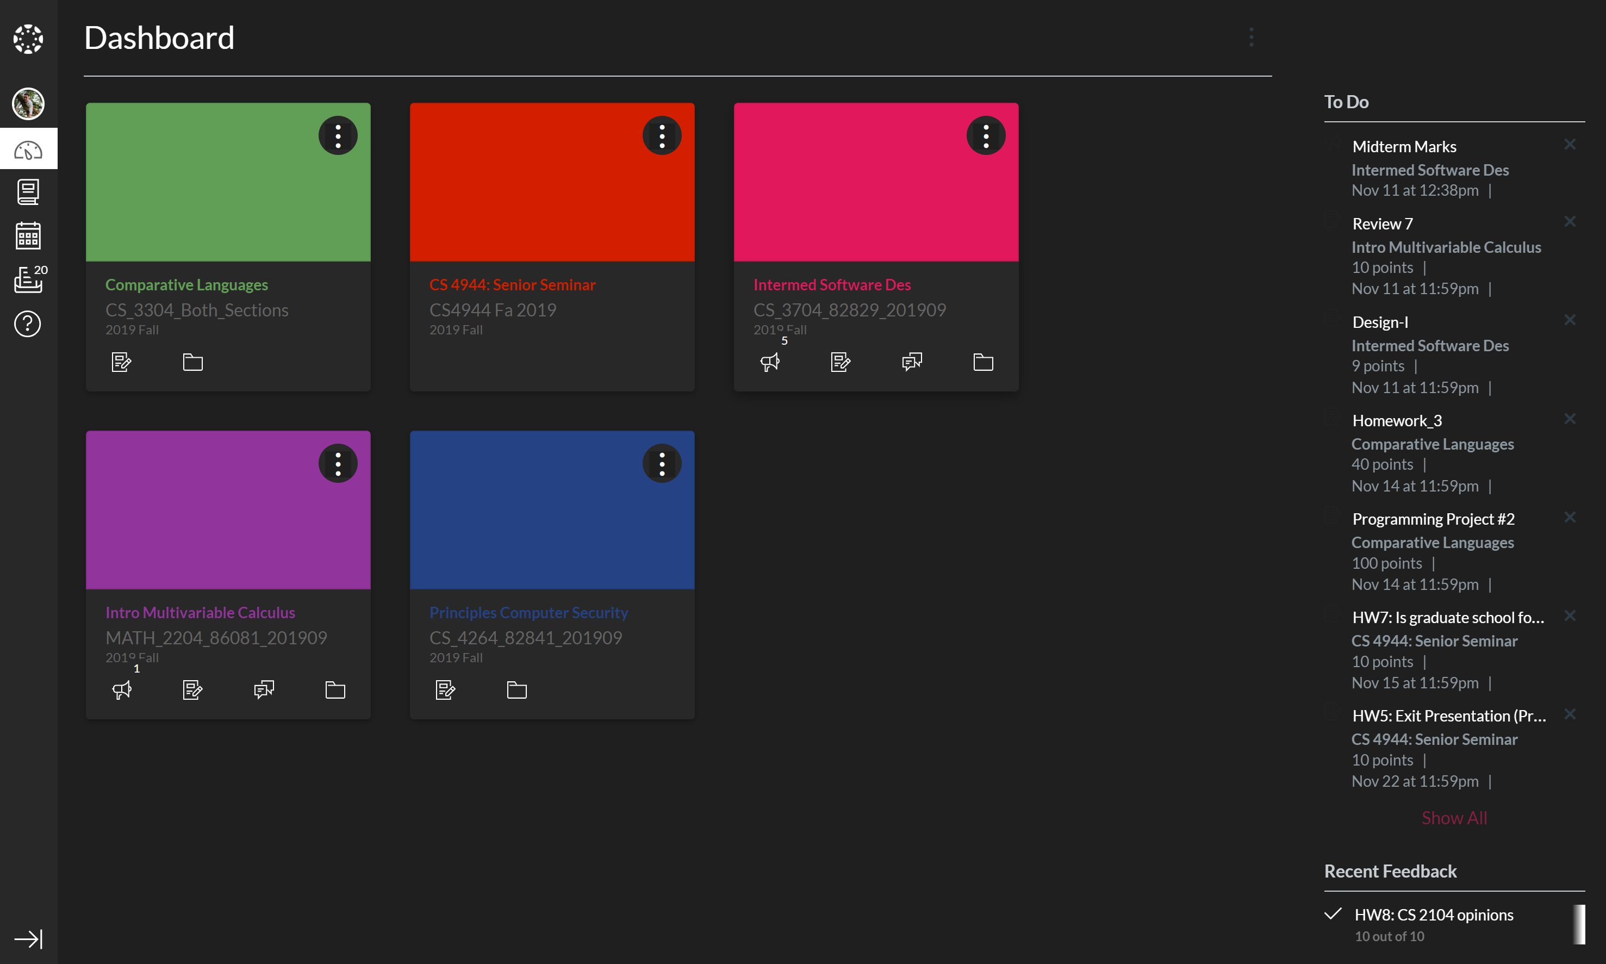Dismiss Midterm Marks to-do item
This screenshot has width=1606, height=964.
pyautogui.click(x=1570, y=144)
